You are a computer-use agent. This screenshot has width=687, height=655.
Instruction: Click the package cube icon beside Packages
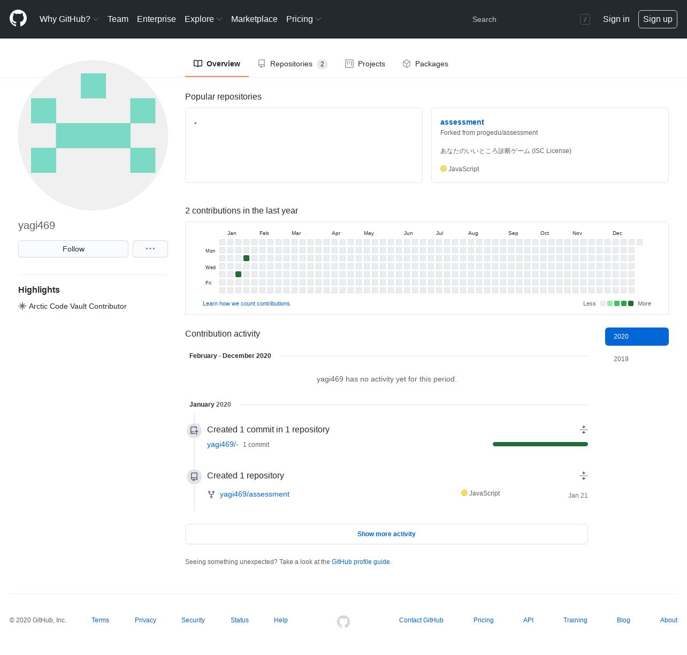[407, 64]
